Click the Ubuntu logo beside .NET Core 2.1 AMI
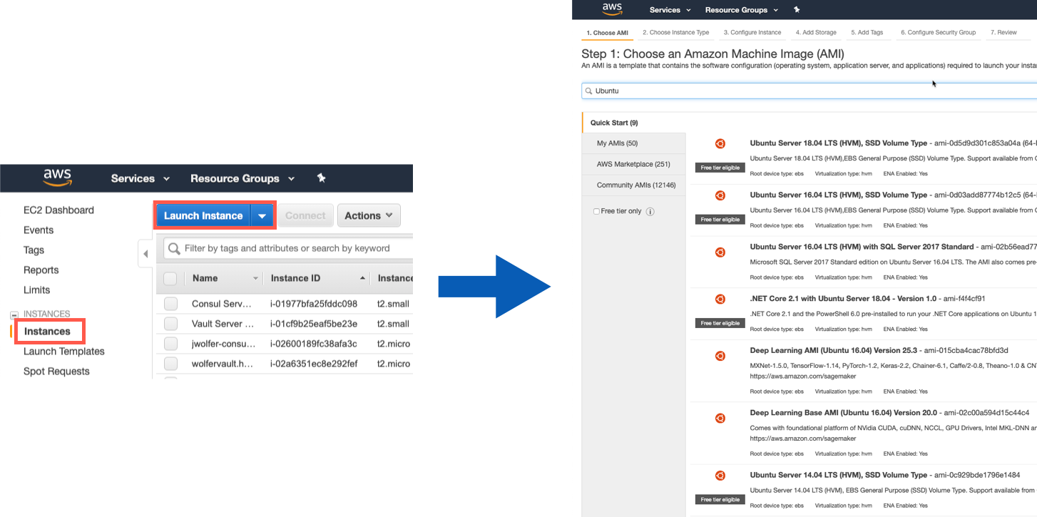This screenshot has height=517, width=1037. pyautogui.click(x=720, y=299)
